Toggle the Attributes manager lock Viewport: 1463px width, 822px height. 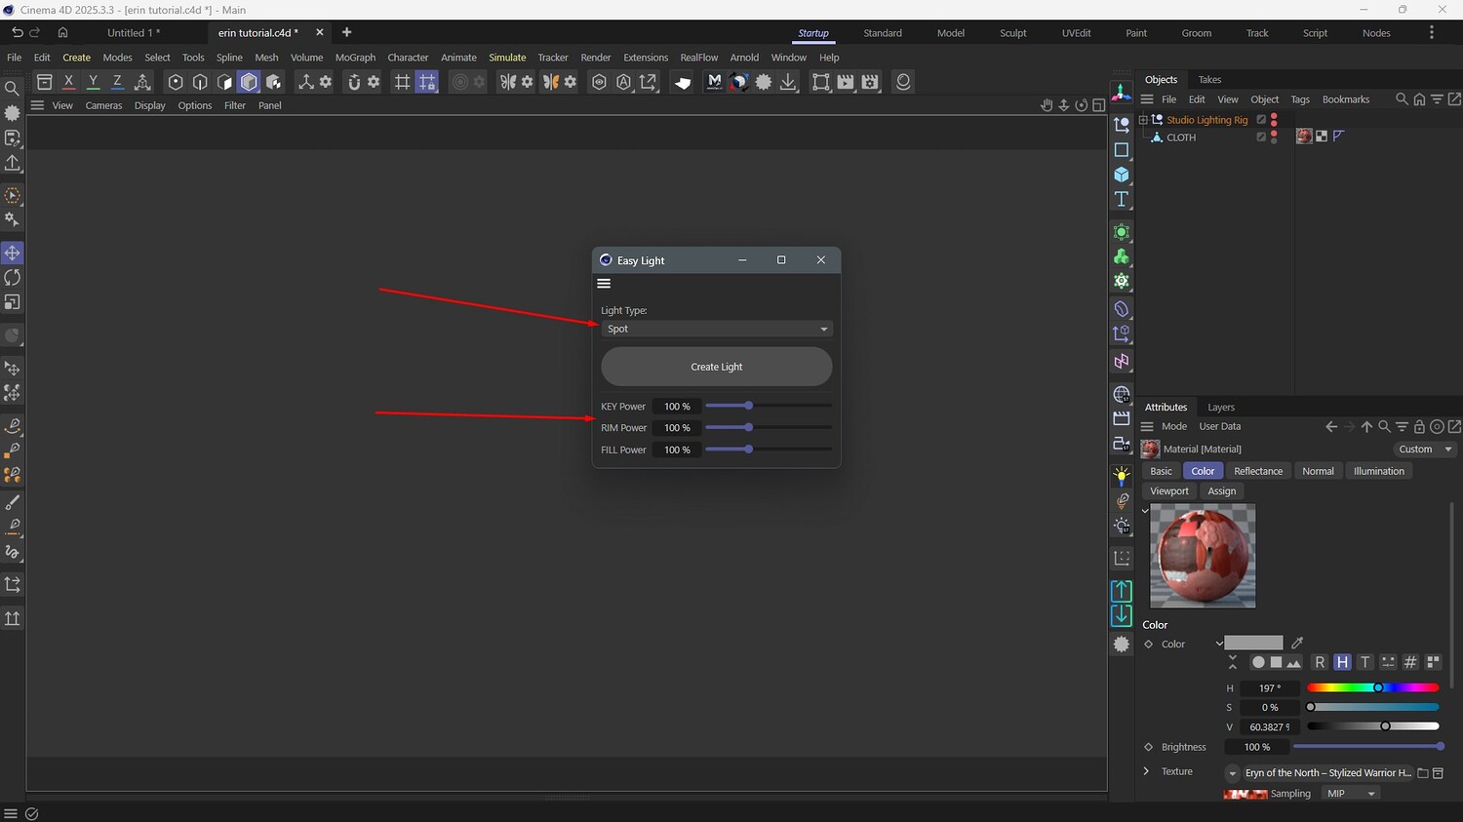coord(1419,426)
